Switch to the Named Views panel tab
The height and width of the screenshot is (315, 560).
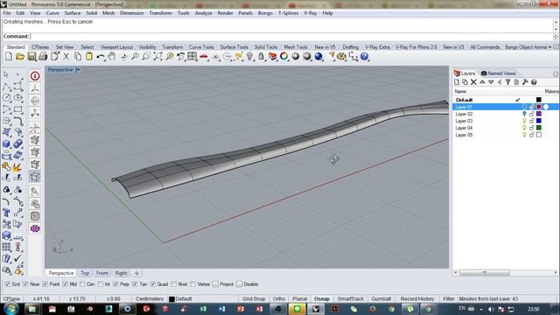499,73
